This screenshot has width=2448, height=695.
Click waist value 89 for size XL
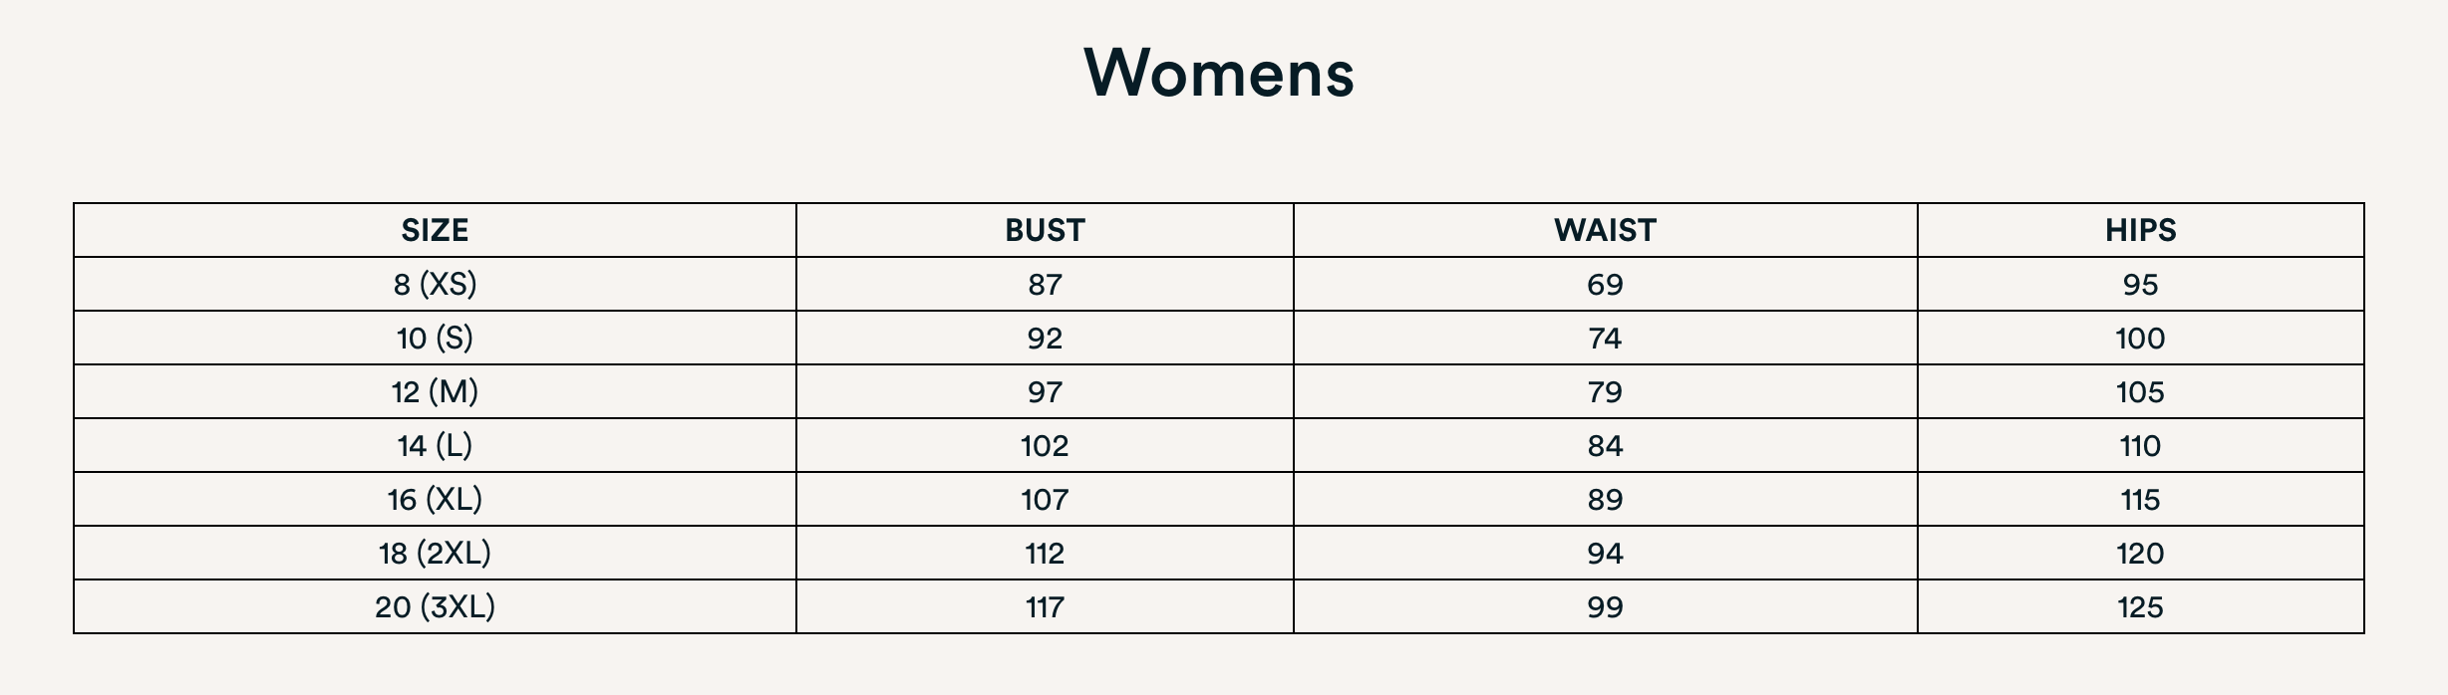coord(1605,499)
